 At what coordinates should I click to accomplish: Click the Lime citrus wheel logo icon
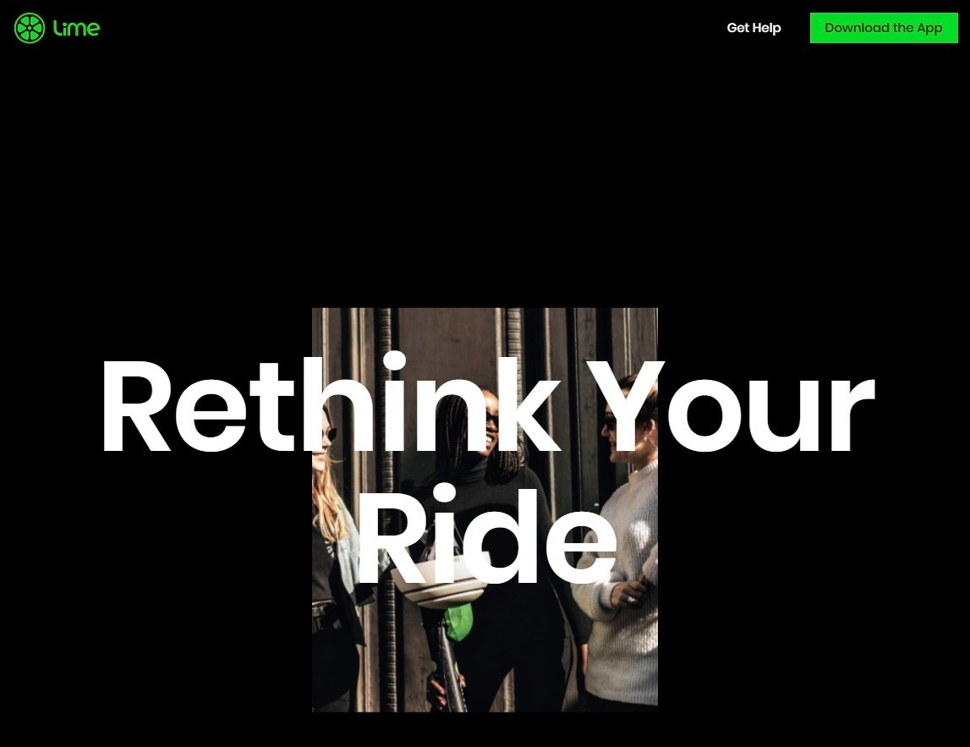(x=29, y=28)
